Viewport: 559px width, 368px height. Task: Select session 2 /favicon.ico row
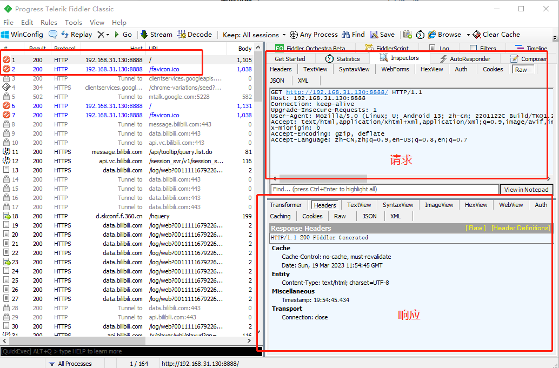click(x=128, y=69)
